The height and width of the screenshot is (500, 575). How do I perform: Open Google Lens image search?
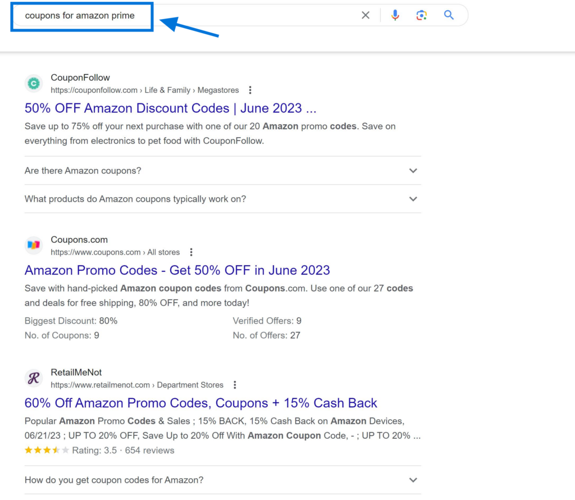click(x=422, y=15)
